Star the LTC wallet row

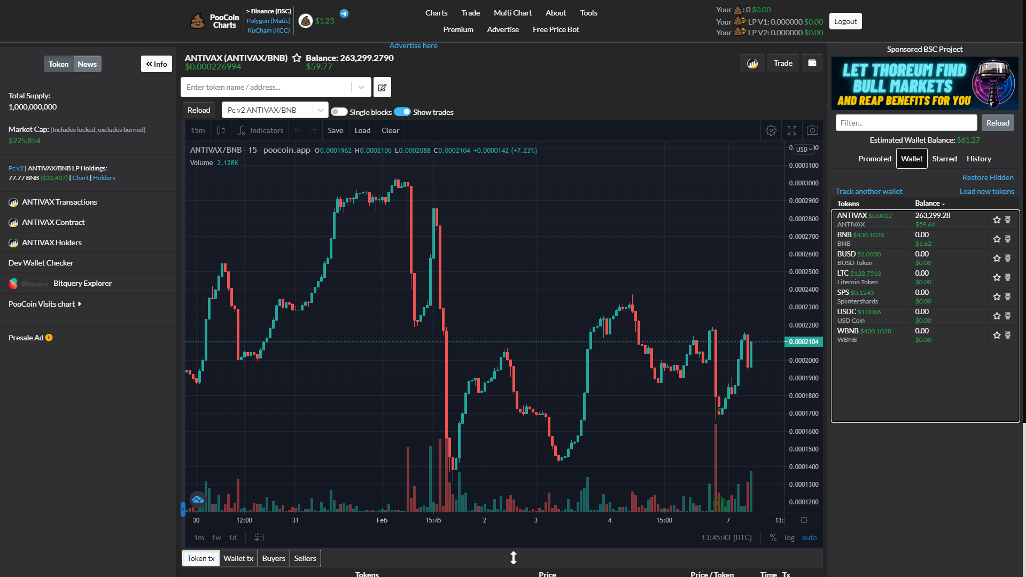pos(997,277)
